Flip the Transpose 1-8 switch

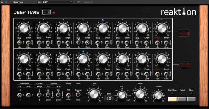click(20, 95)
